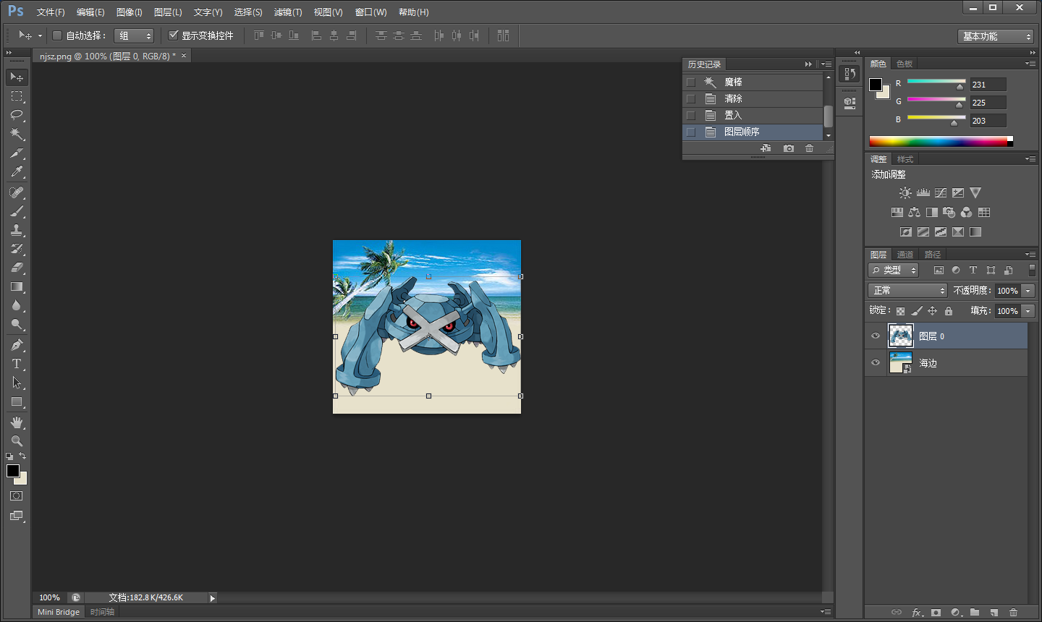
Task: Choose the Spot Healing Brush tool
Action: 17,192
